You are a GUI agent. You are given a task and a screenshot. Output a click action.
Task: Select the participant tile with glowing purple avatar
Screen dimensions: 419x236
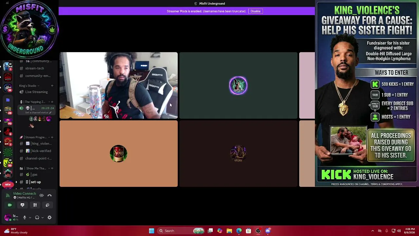pos(238,85)
